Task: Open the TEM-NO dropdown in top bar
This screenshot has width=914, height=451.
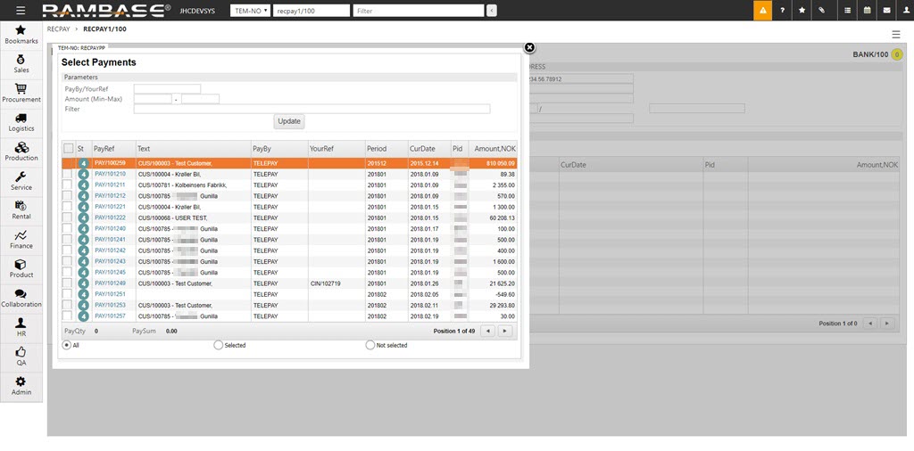Action: [250, 11]
